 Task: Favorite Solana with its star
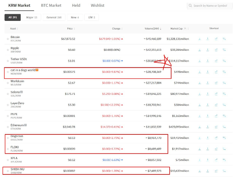(7, 94)
